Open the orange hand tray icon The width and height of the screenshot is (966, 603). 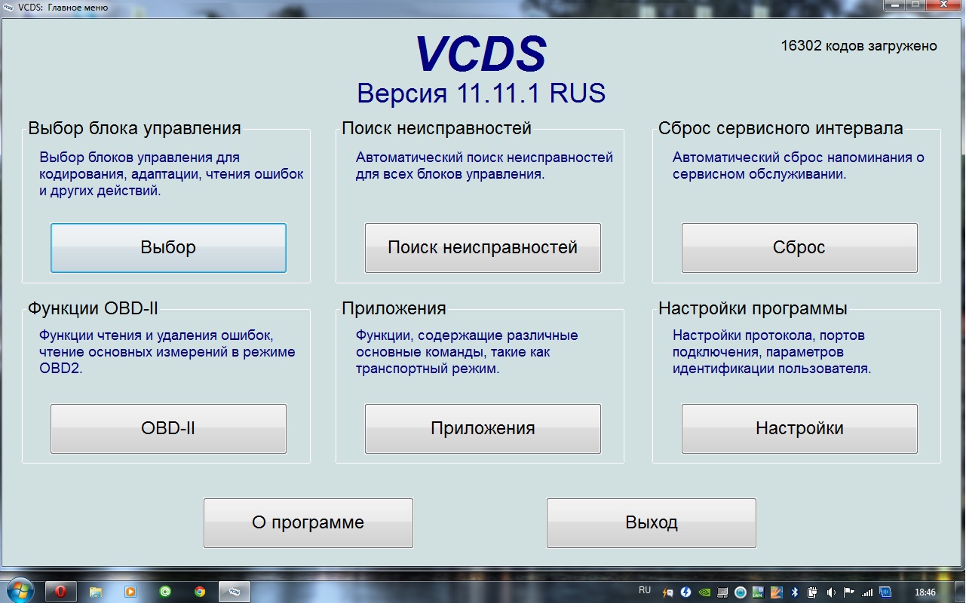(777, 592)
